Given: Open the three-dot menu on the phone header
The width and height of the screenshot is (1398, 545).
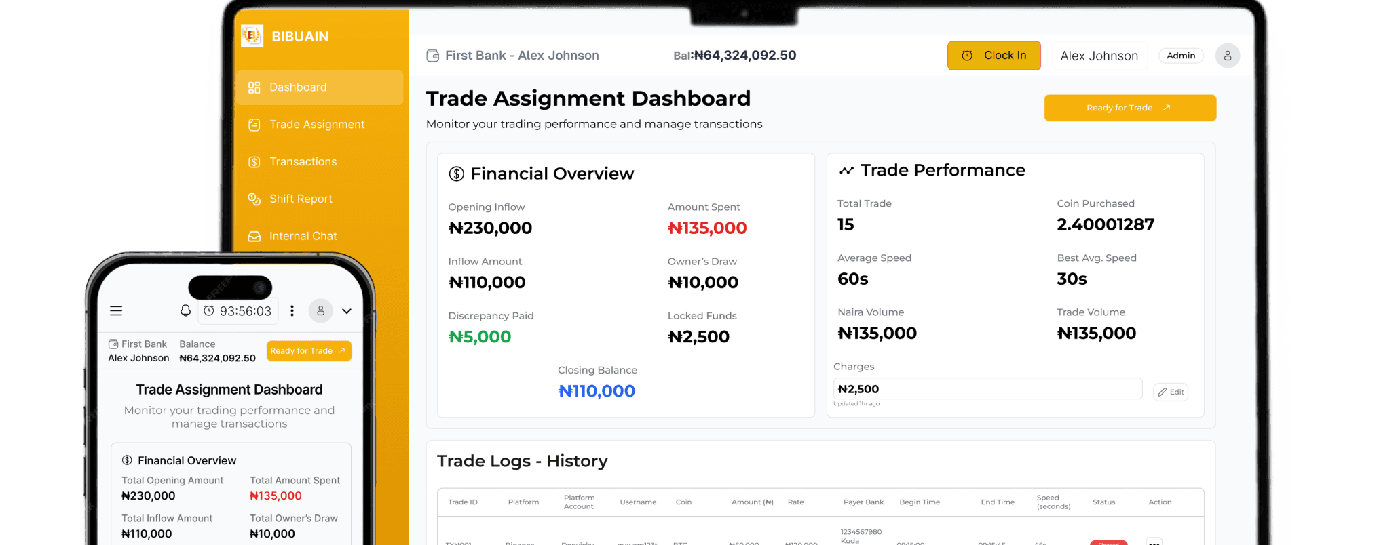Looking at the screenshot, I should (292, 311).
